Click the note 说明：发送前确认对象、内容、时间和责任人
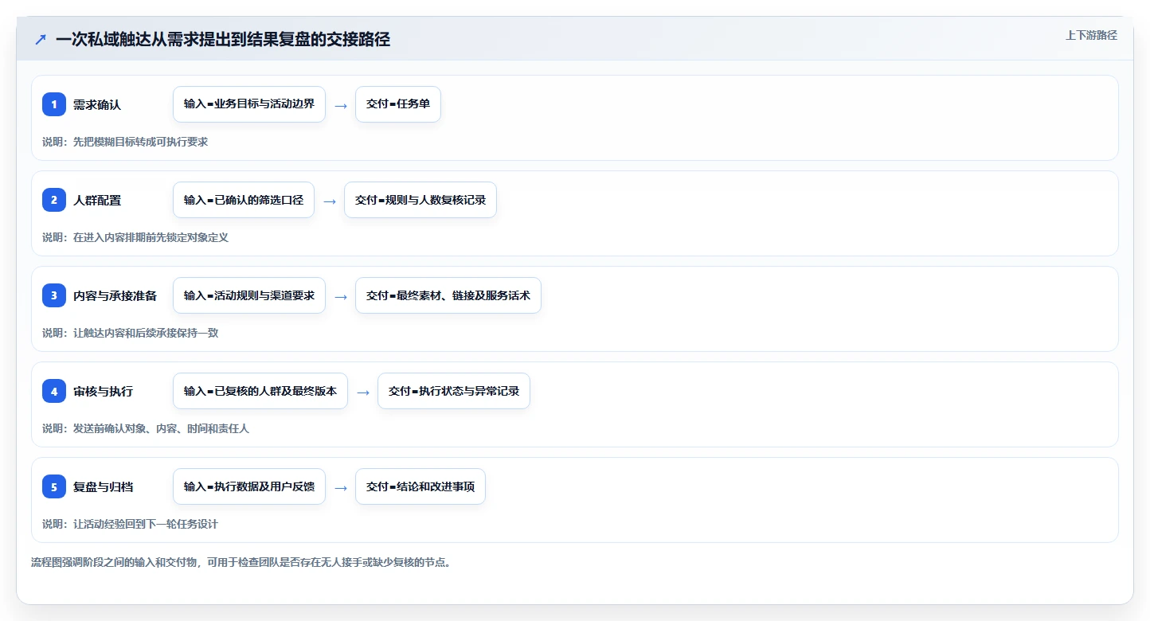This screenshot has width=1150, height=621. [146, 428]
